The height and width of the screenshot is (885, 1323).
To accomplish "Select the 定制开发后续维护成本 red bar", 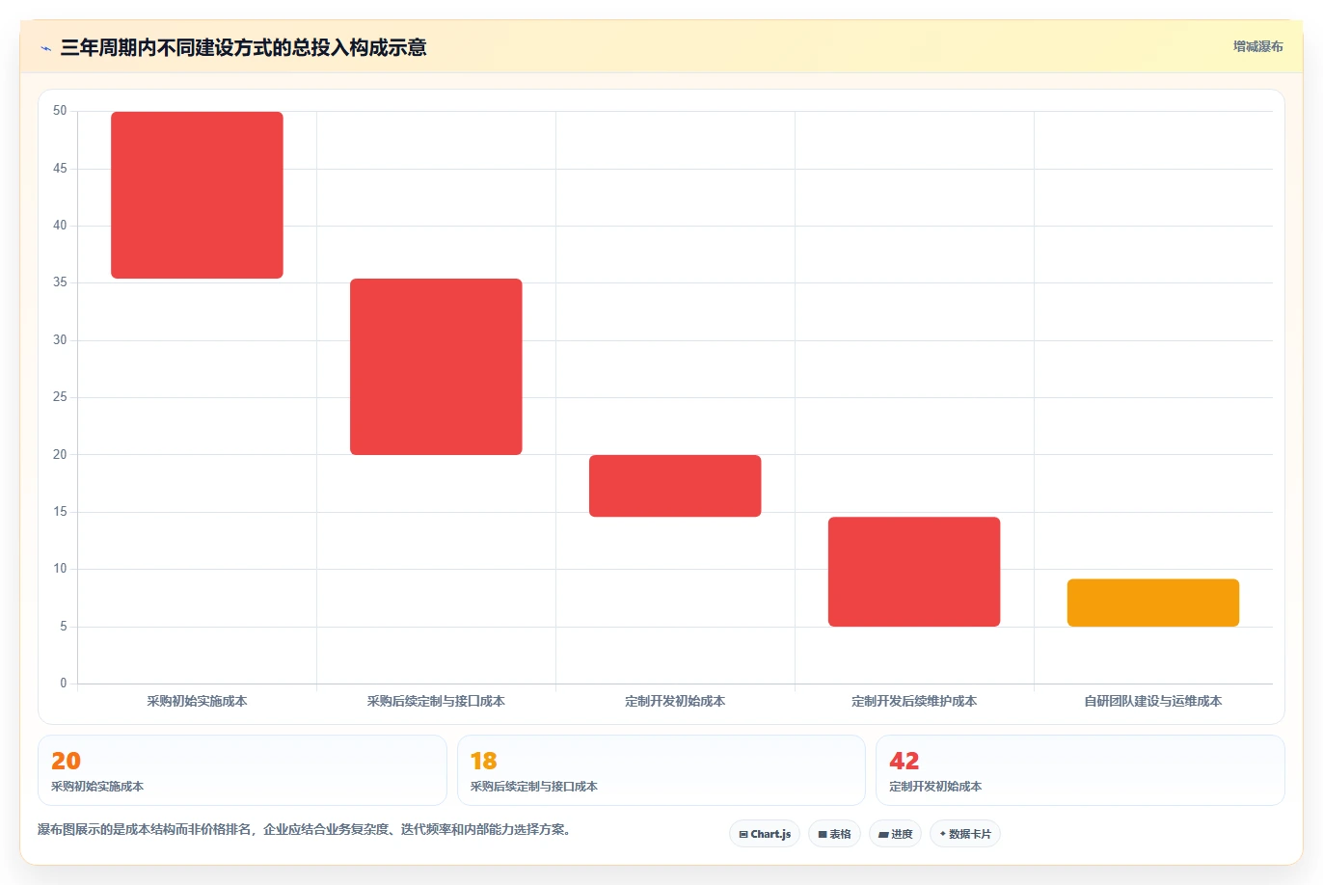I will [914, 572].
